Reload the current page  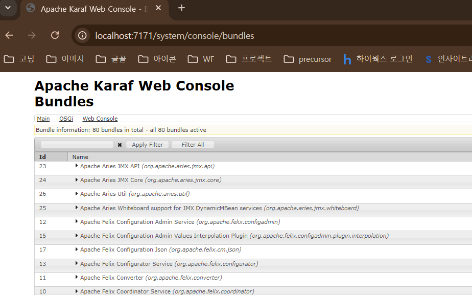pos(55,36)
